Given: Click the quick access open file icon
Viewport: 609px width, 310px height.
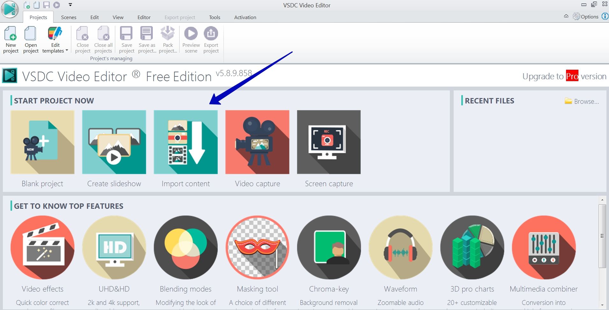Looking at the screenshot, I should click(37, 5).
